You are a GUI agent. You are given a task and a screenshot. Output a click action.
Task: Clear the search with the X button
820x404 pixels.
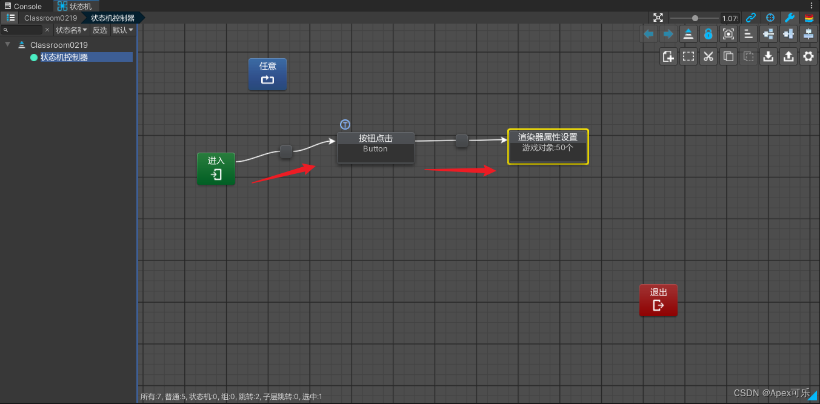47,30
